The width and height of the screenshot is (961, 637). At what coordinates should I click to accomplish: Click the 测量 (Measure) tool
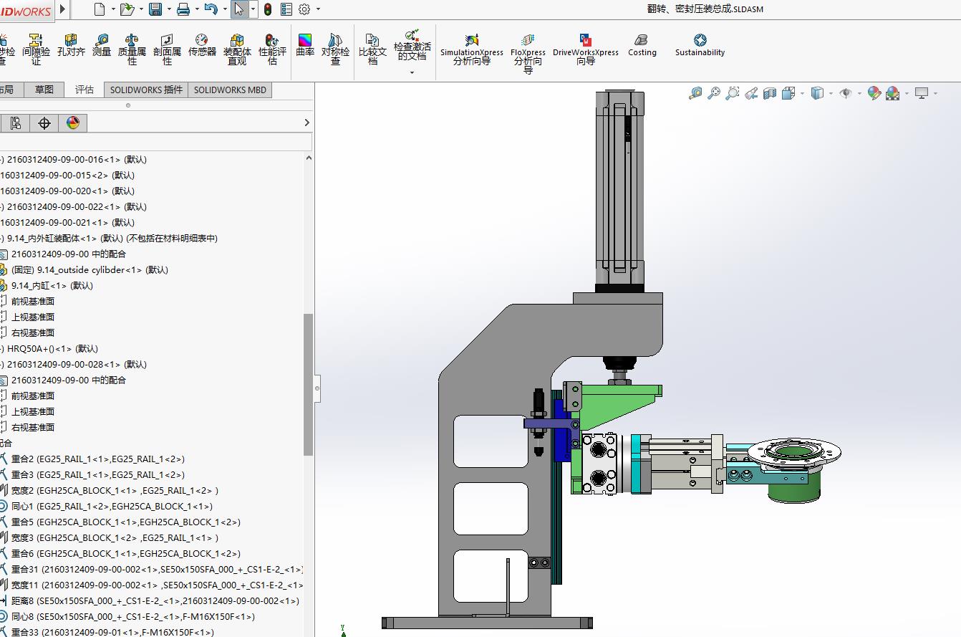point(102,45)
